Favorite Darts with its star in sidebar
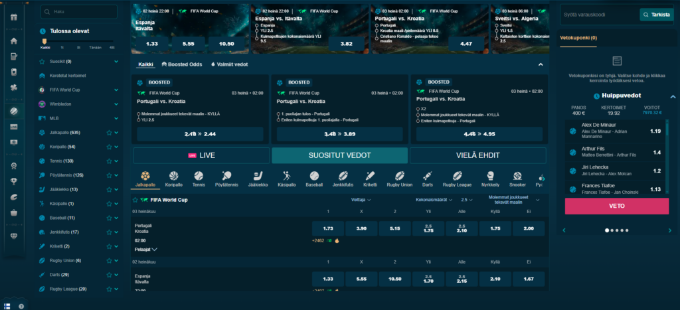 point(109,275)
